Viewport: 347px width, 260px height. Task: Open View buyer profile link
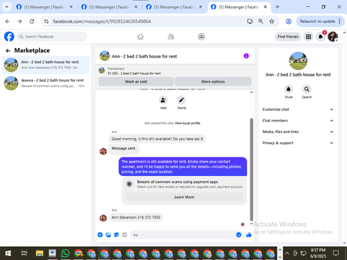[187, 123]
